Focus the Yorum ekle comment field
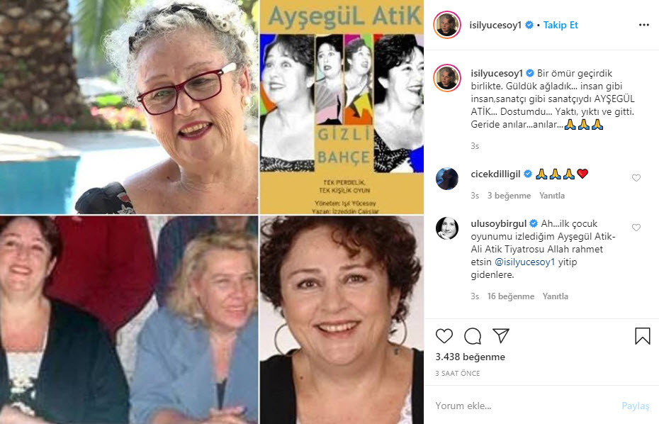 coord(525,406)
